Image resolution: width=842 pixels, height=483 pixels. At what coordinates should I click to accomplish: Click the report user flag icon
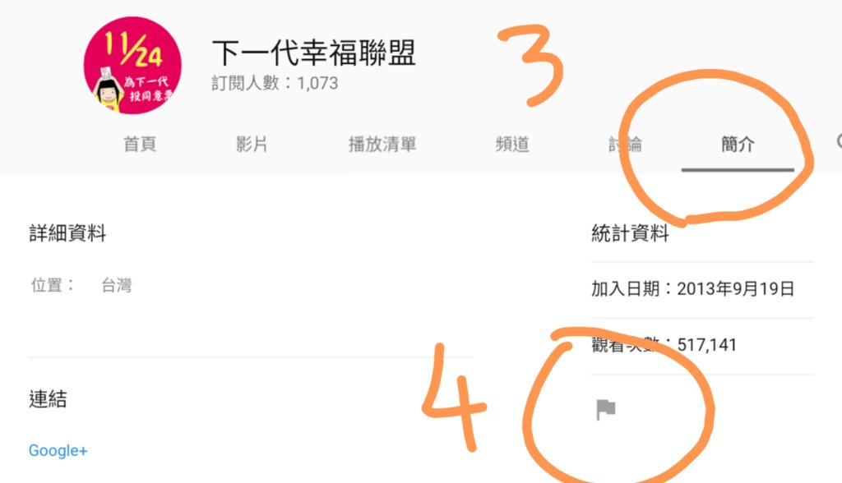[606, 410]
